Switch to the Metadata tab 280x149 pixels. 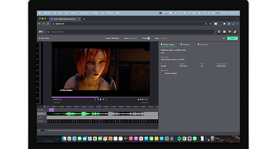(x=186, y=45)
